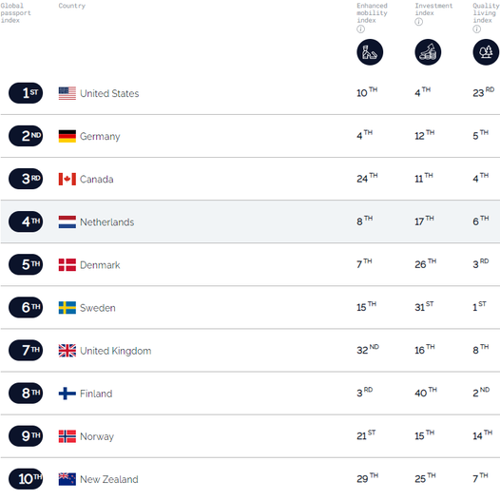Open the Netherlands country link
This screenshot has height=500, width=500.
click(106, 222)
